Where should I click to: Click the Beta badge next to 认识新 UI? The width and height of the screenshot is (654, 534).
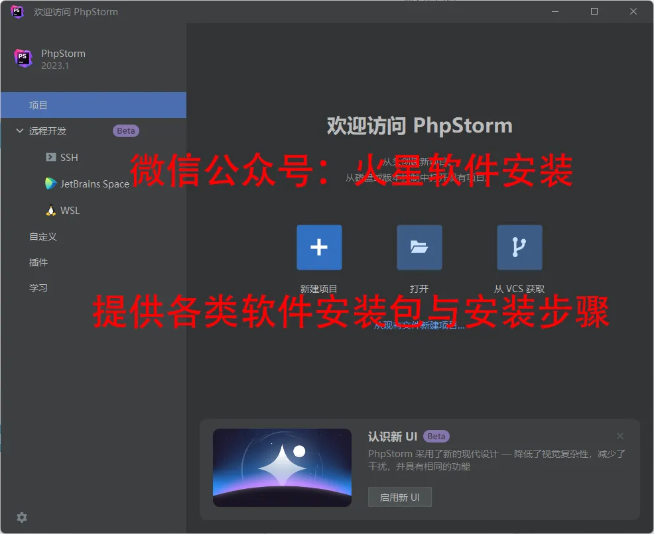coord(436,436)
